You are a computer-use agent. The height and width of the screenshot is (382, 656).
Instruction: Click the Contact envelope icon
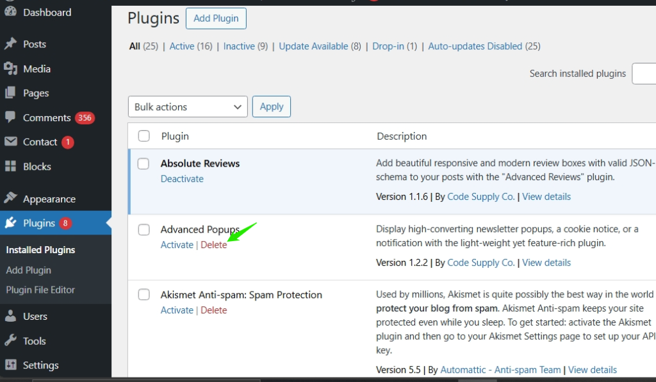(10, 142)
